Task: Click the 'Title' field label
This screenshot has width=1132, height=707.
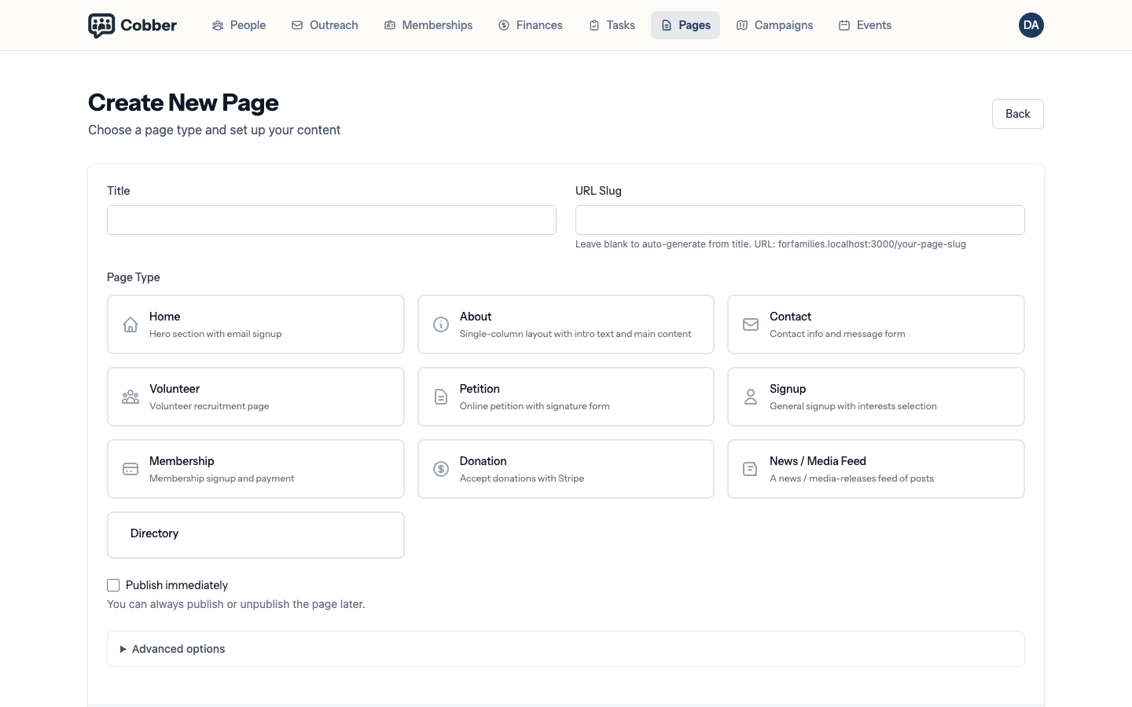Action: pos(119,191)
